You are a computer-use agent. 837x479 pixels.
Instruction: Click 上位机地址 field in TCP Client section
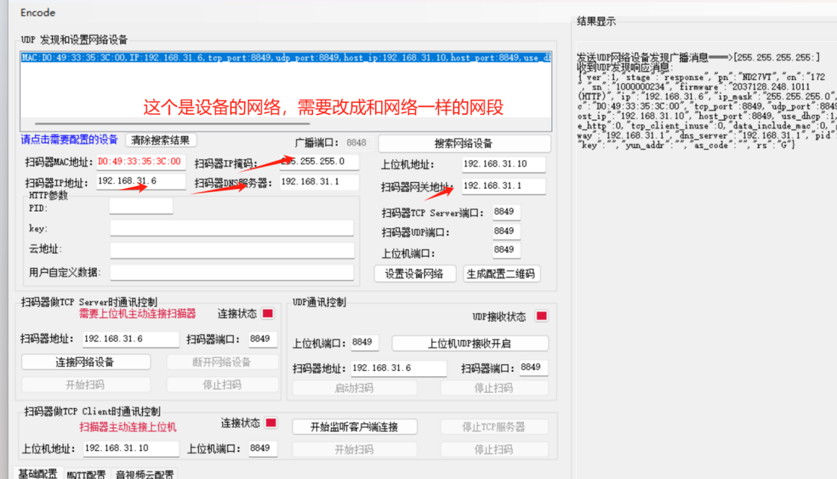click(131, 449)
